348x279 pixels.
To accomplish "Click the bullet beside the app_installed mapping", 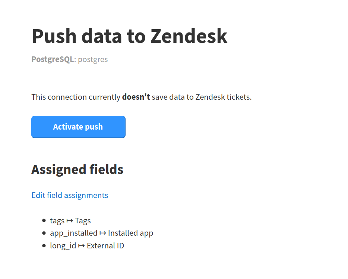I will point(44,233).
